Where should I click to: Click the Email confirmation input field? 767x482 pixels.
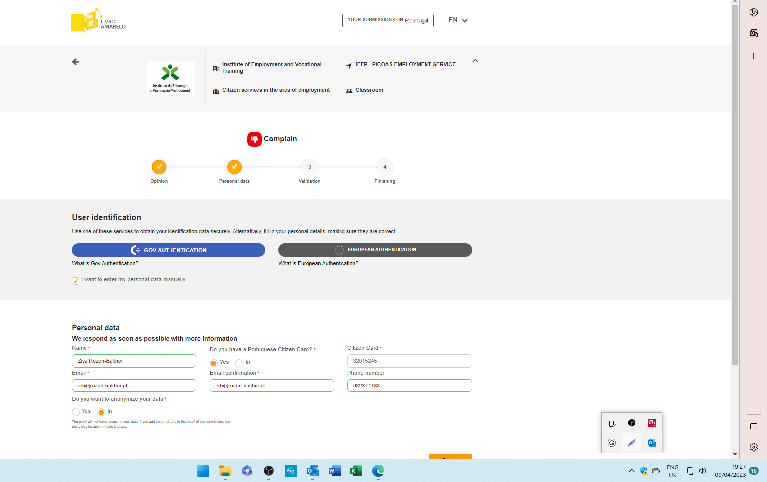272,386
